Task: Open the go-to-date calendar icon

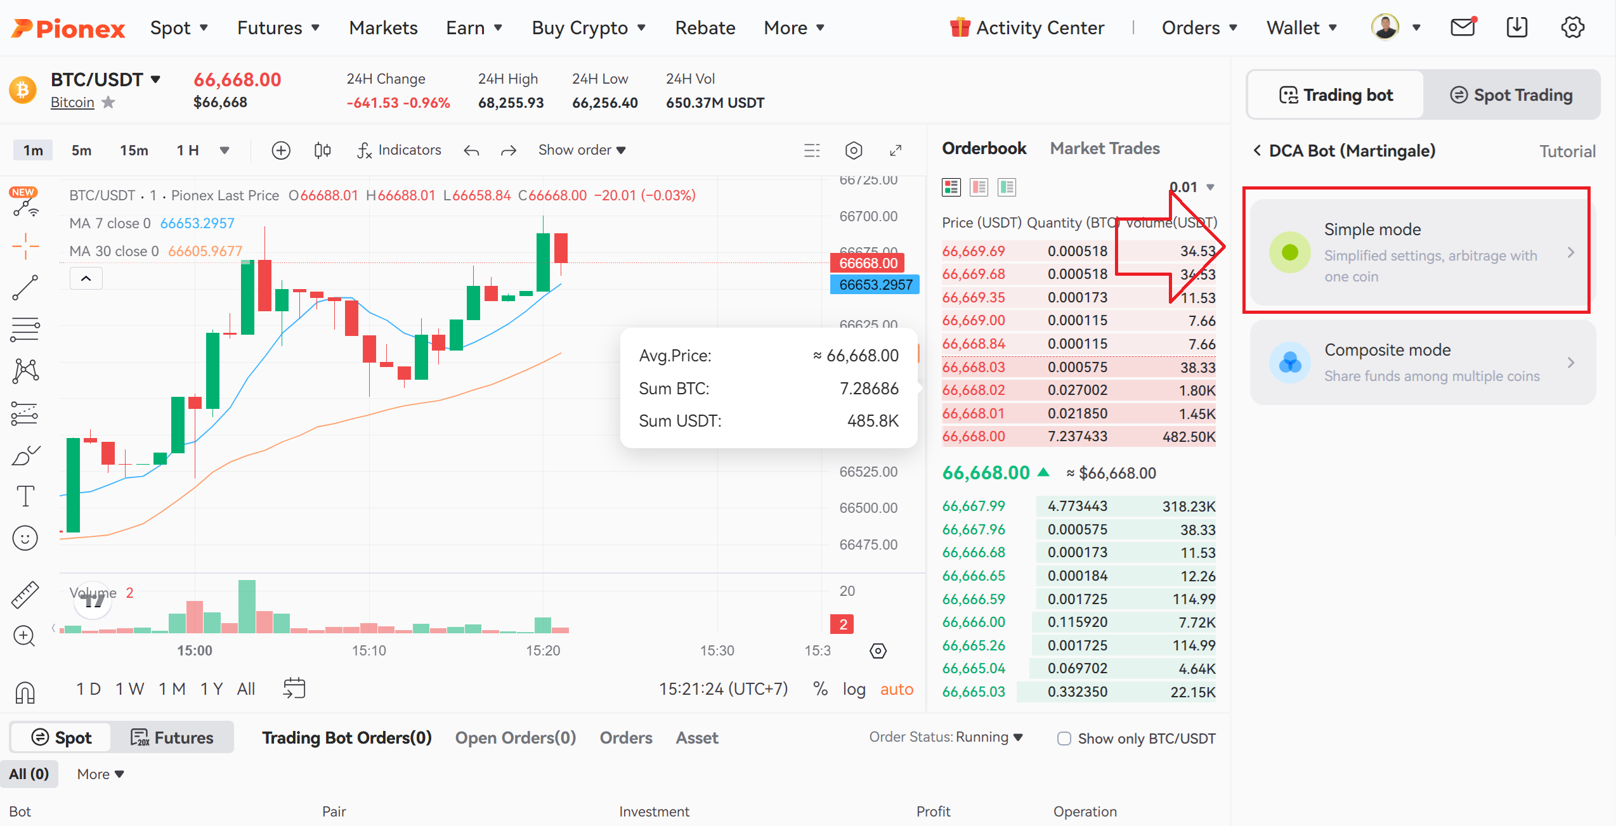Action: [x=294, y=688]
